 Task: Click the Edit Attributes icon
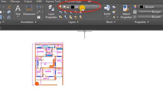114,17
